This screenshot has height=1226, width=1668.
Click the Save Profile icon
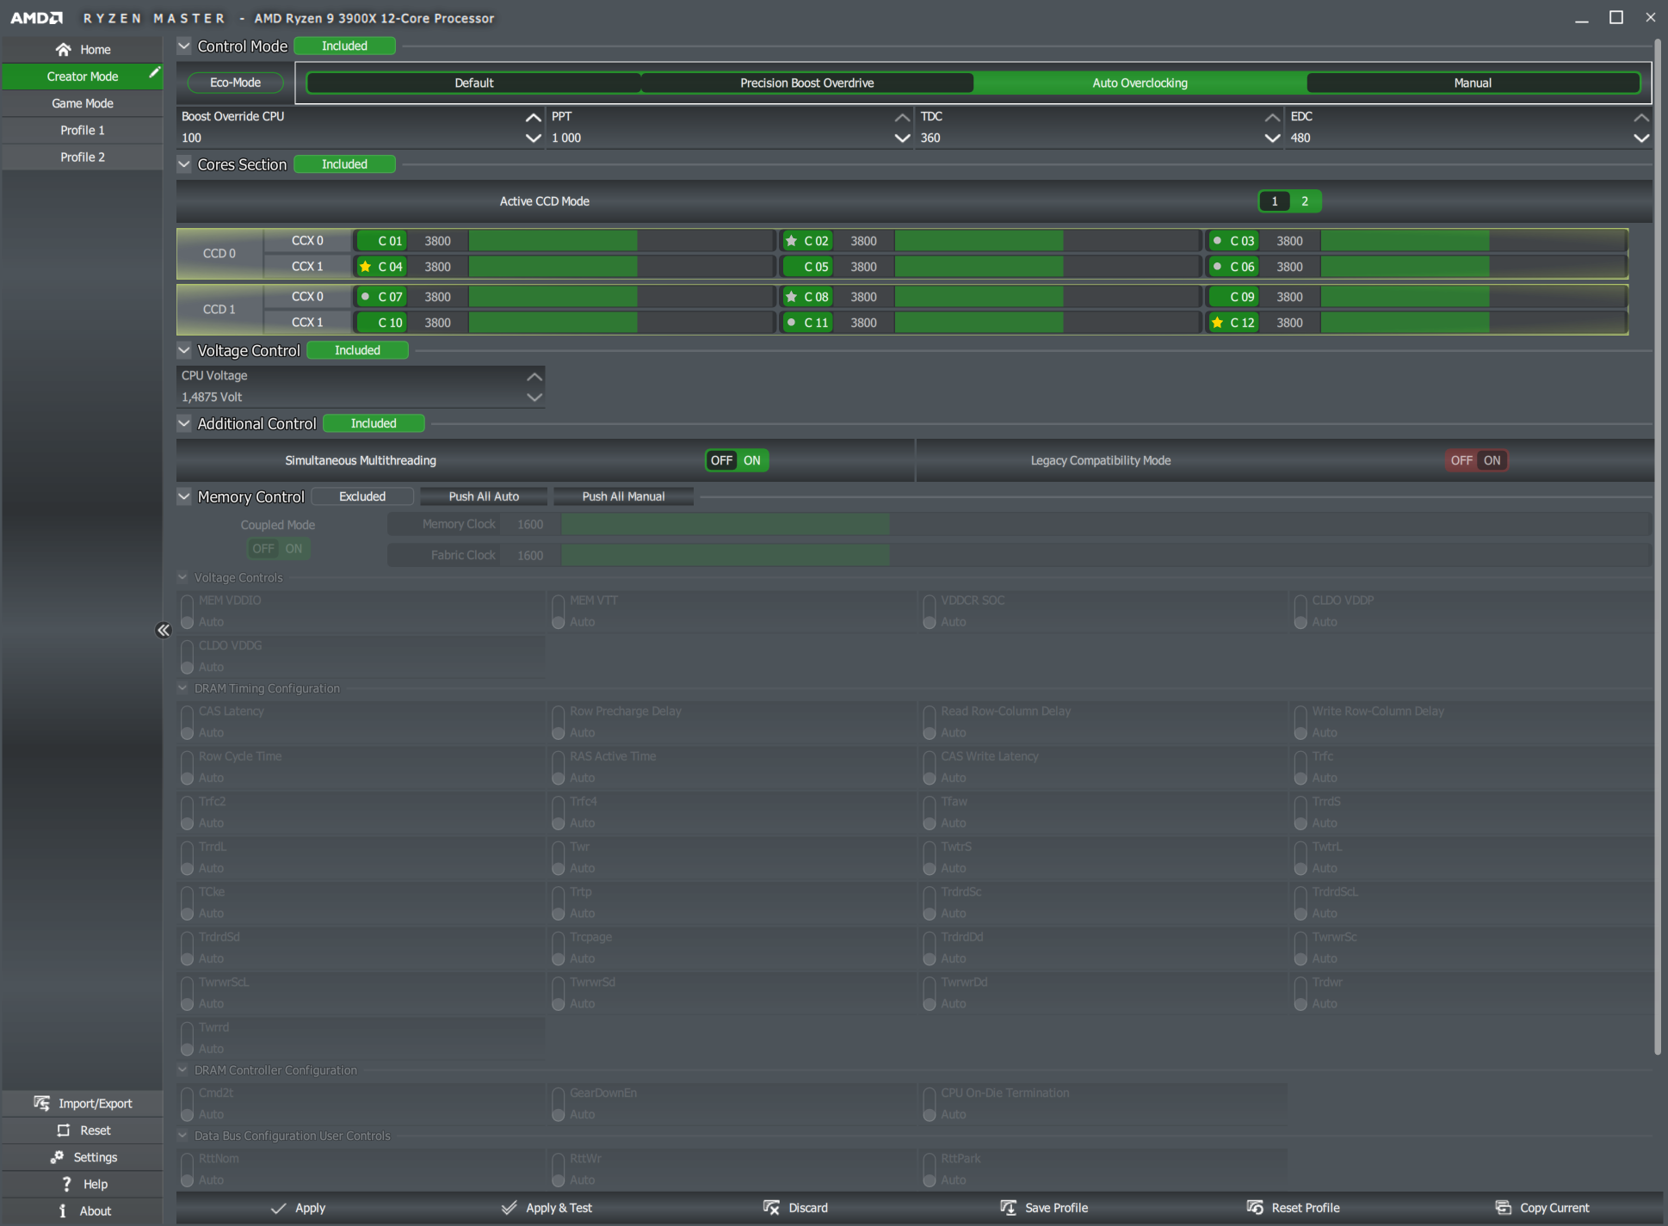1008,1208
